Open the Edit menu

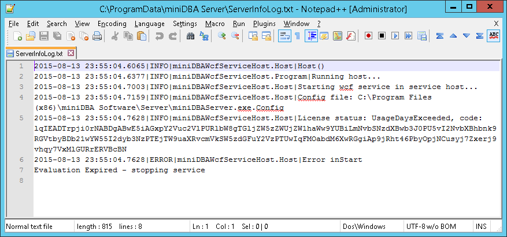(x=33, y=24)
